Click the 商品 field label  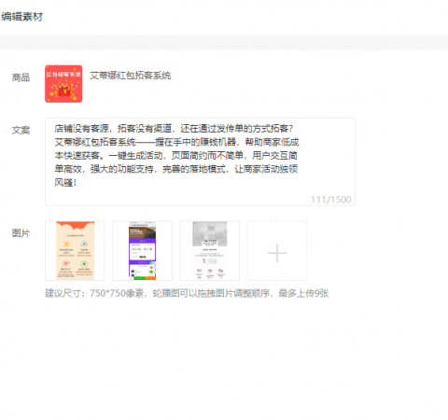(x=21, y=77)
